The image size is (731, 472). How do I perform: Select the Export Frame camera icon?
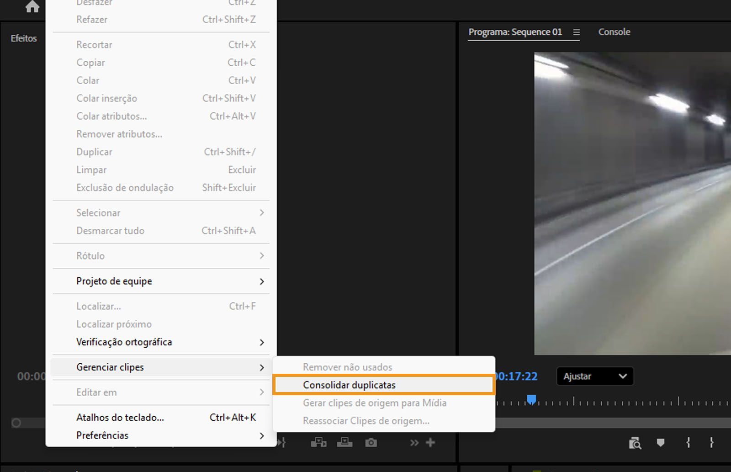pos(371,442)
